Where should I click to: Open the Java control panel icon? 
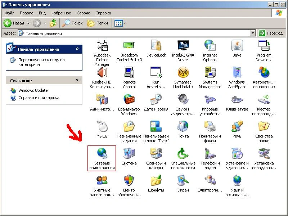coord(237,46)
